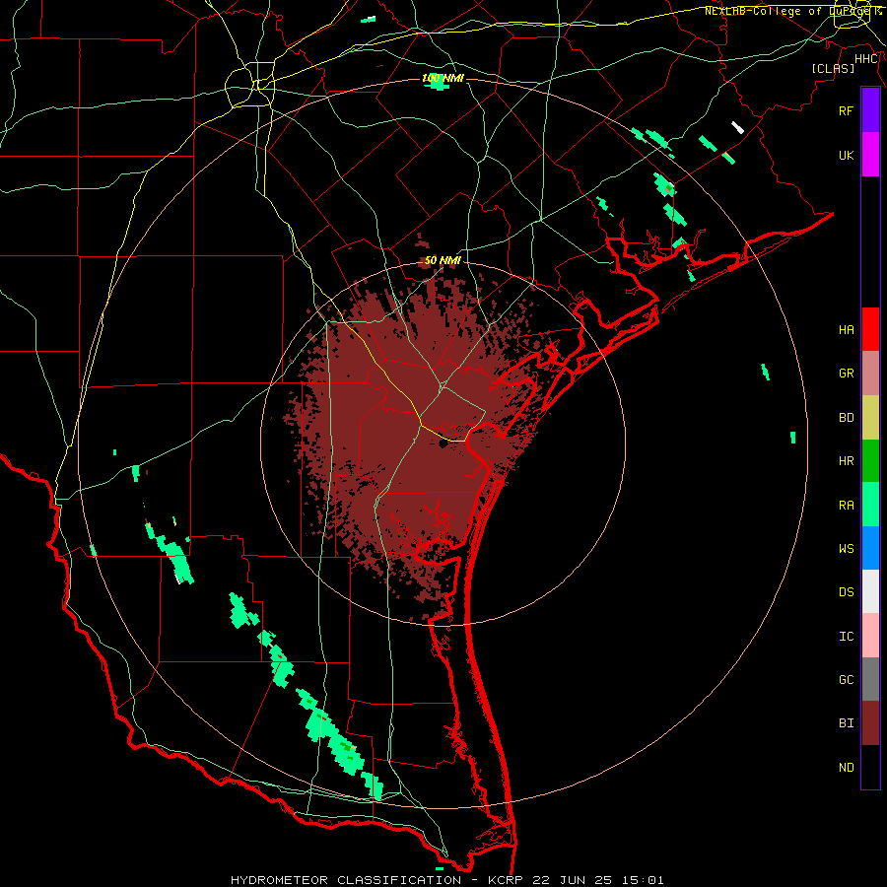Click the WS legend label
This screenshot has width=887, height=887.
(846, 549)
